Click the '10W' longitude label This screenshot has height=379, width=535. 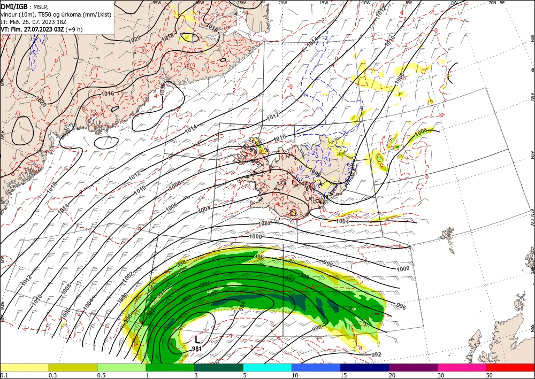click(x=366, y=3)
